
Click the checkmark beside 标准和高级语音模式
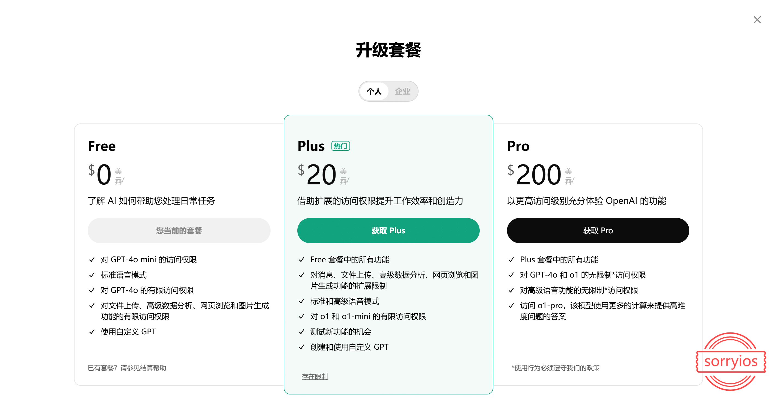point(301,301)
